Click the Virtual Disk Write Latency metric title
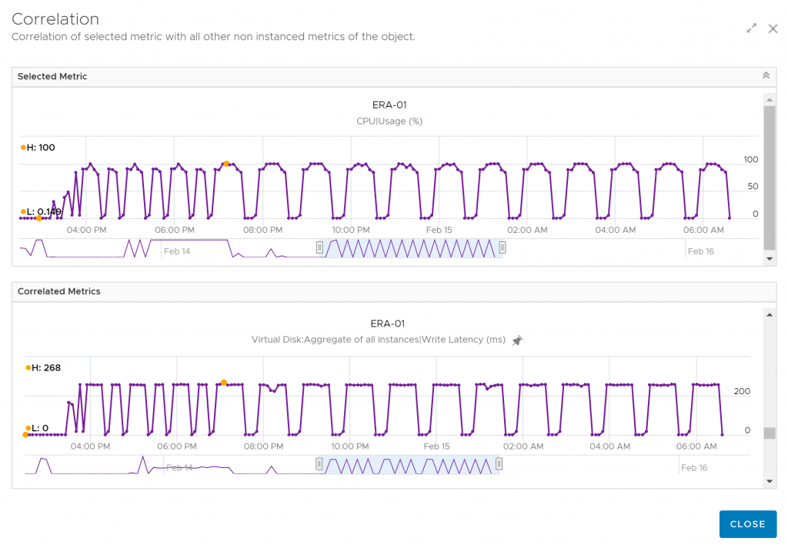788x551 pixels. (379, 340)
